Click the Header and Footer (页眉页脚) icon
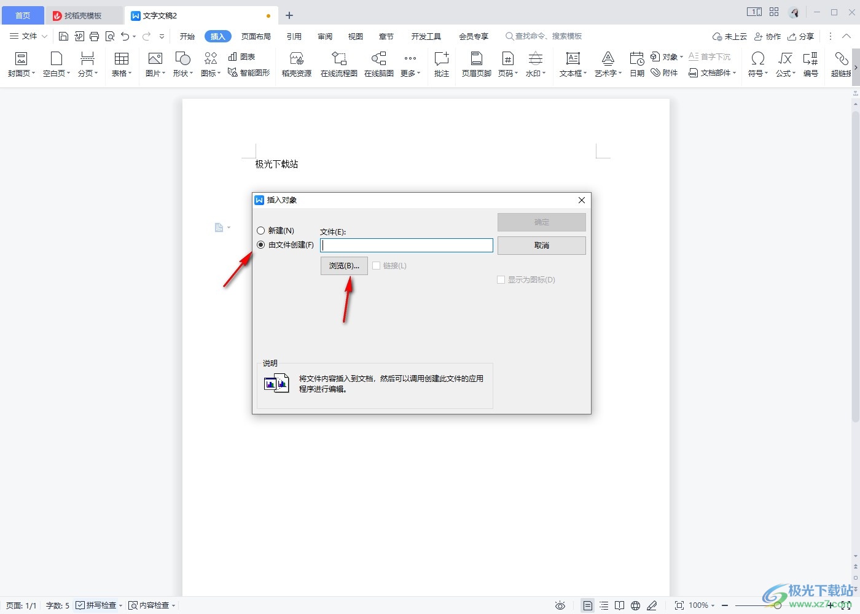Screen dimensions: 860x614 [x=477, y=64]
